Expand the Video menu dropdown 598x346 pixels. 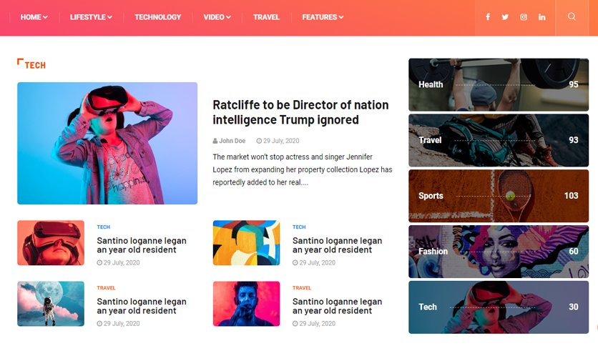coord(217,17)
